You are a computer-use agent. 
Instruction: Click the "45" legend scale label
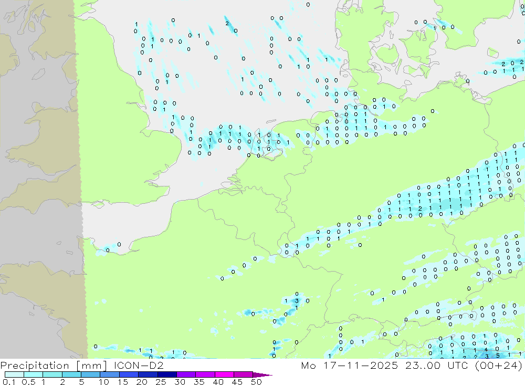[237, 382]
